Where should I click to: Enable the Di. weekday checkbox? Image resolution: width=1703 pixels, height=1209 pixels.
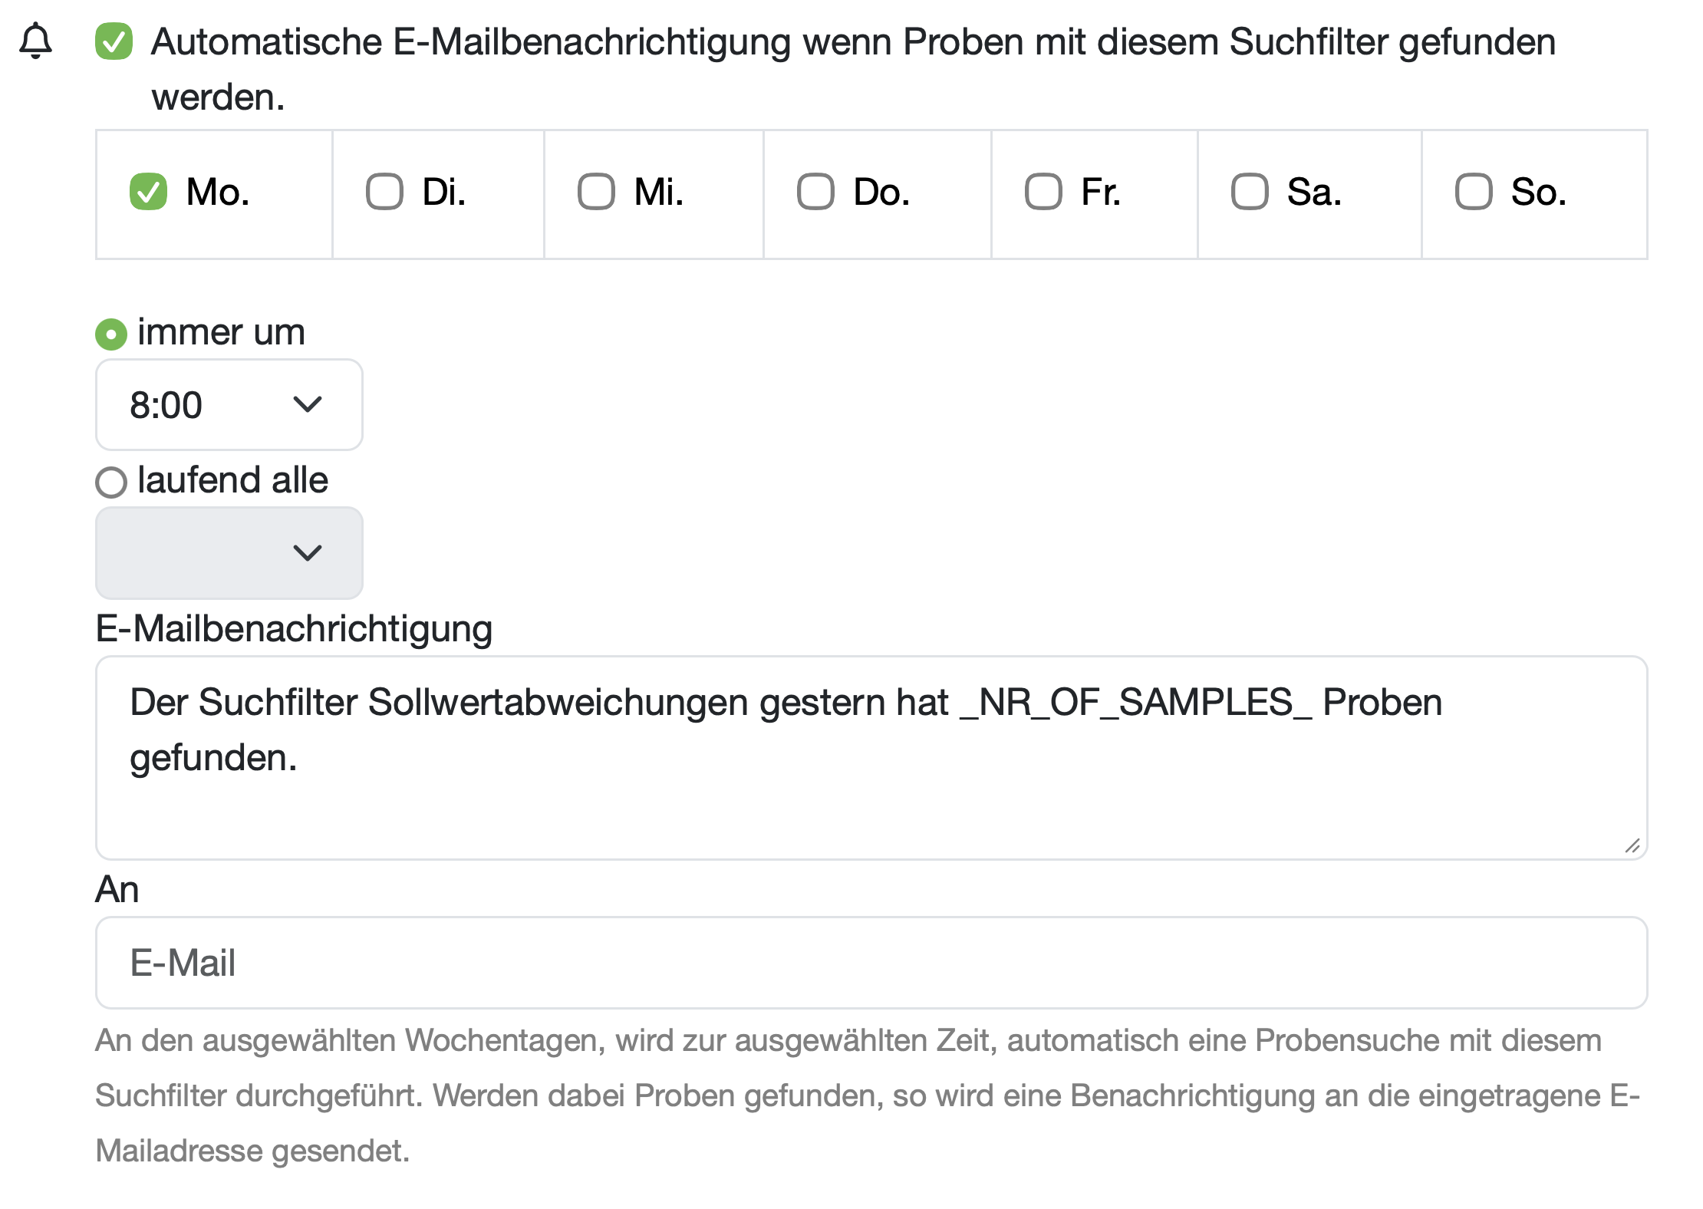pos(384,192)
